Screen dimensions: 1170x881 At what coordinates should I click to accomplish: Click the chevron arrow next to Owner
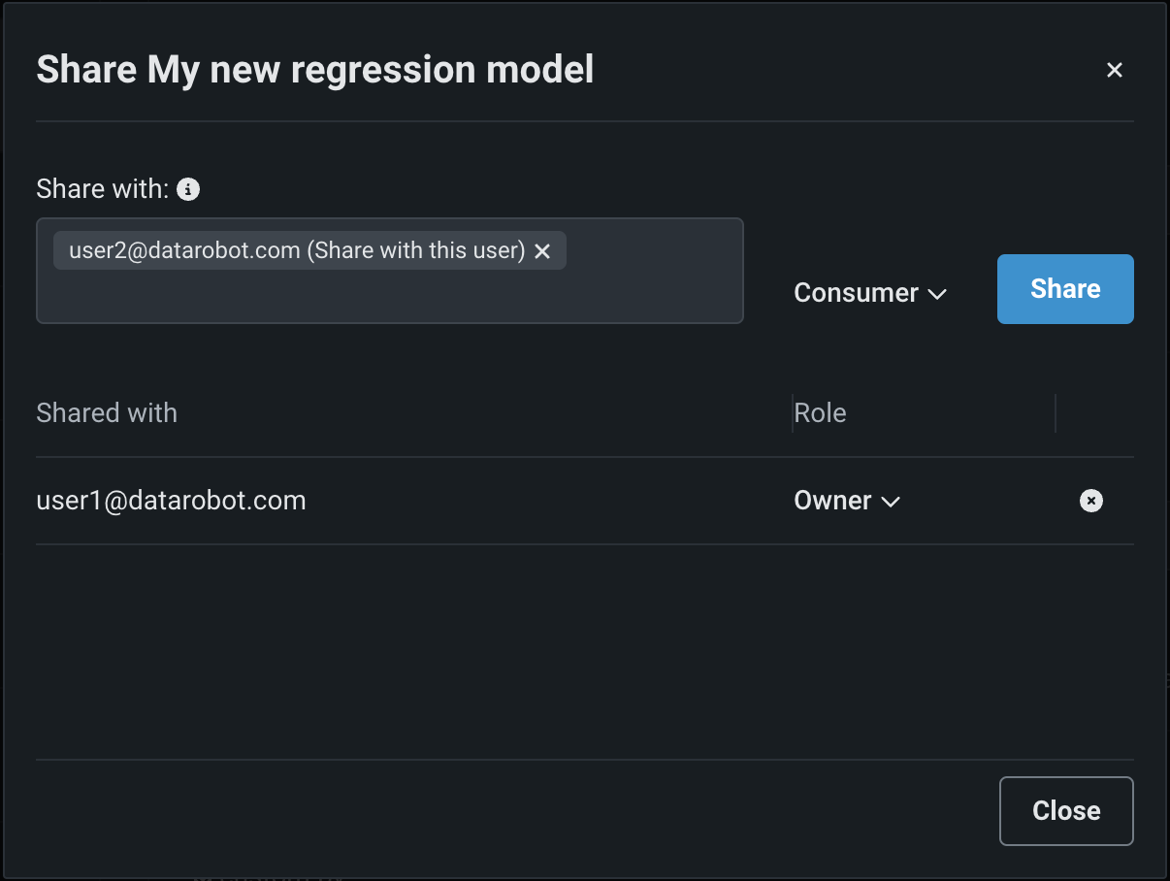click(x=890, y=502)
